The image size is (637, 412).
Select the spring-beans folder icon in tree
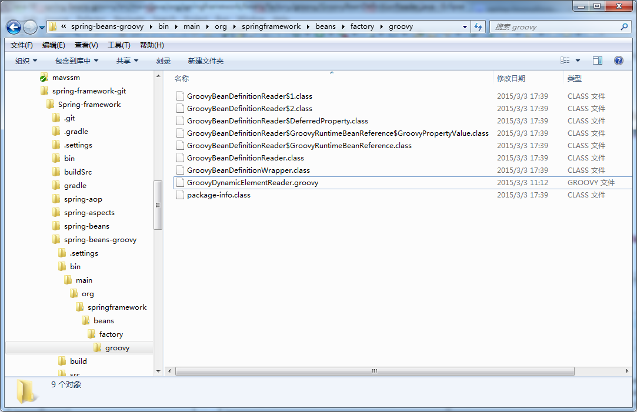click(x=56, y=226)
